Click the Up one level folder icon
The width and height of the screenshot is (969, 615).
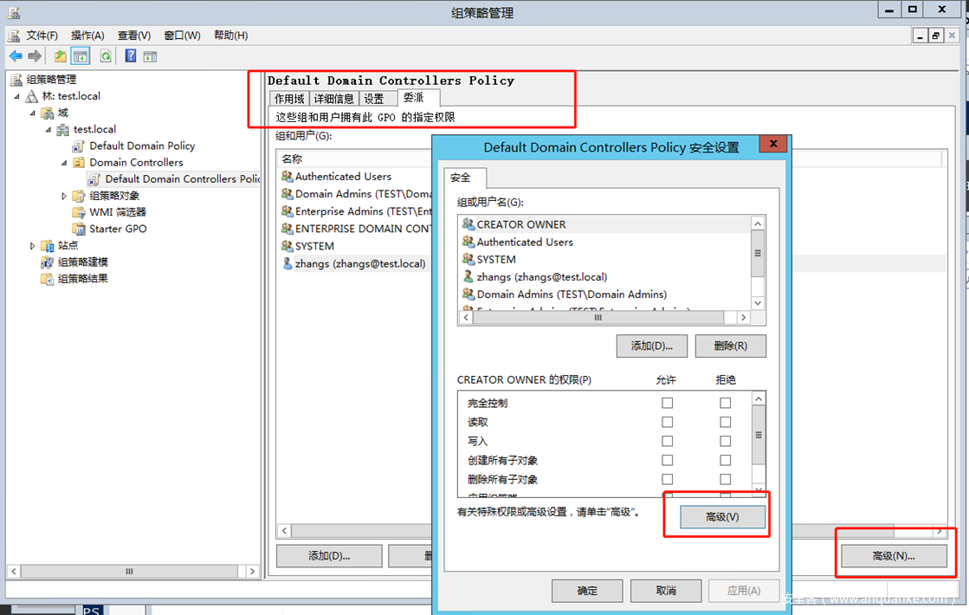point(60,56)
